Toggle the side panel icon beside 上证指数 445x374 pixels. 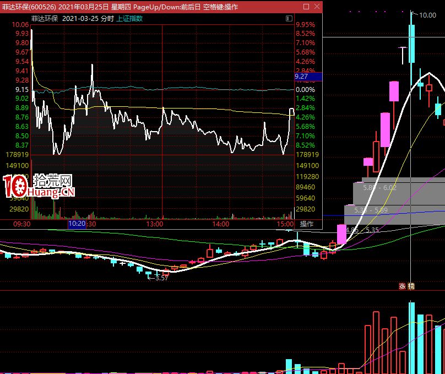coord(289,18)
